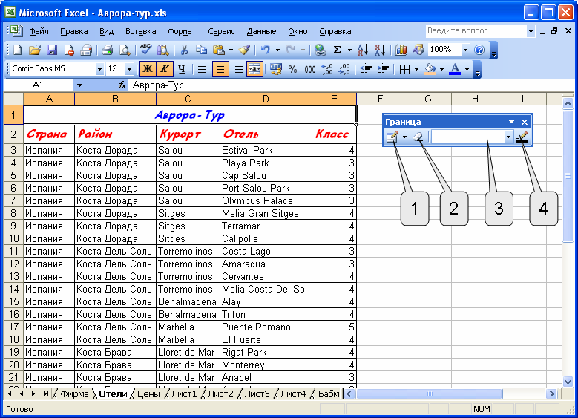Select the Аврора-Тур merged title cell
Image resolution: width=578 pixels, height=418 pixels.
click(x=190, y=115)
